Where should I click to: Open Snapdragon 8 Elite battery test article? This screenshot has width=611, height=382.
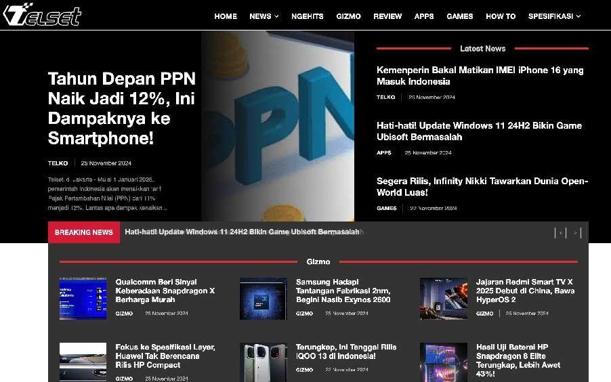click(518, 360)
